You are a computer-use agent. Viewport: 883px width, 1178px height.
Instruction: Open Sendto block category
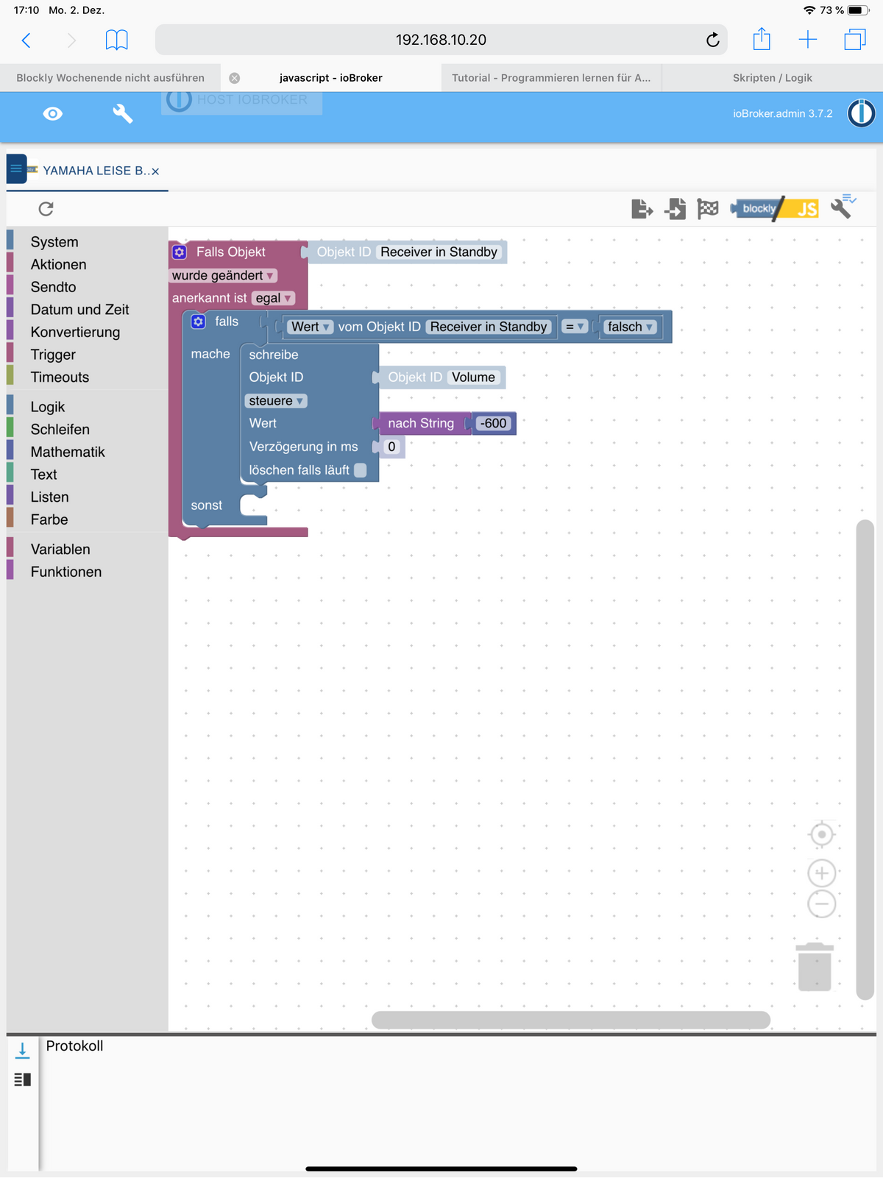[x=54, y=287]
